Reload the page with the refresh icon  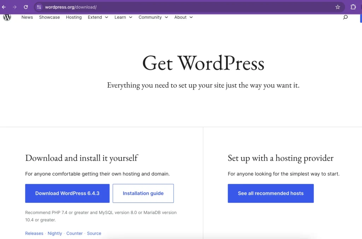[26, 7]
